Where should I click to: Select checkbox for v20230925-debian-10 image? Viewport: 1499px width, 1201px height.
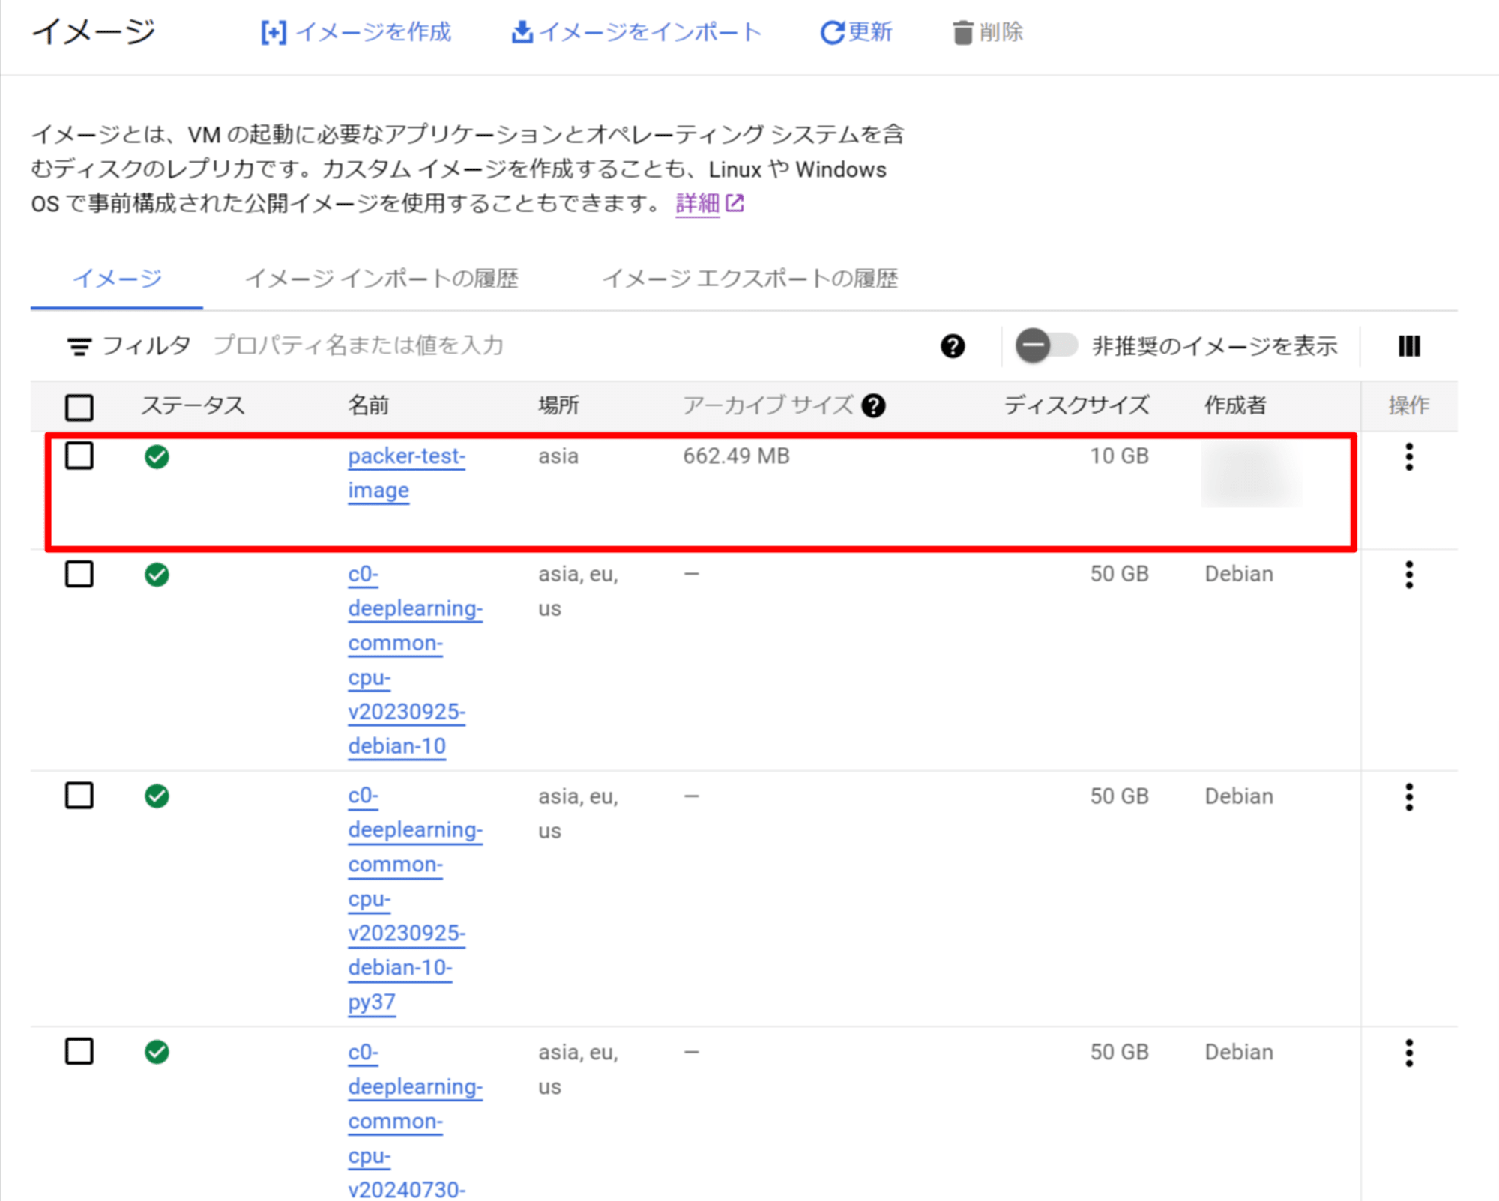(x=79, y=574)
